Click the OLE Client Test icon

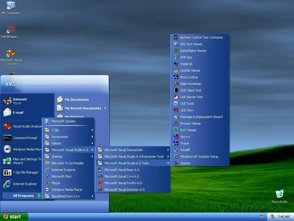tap(176, 90)
